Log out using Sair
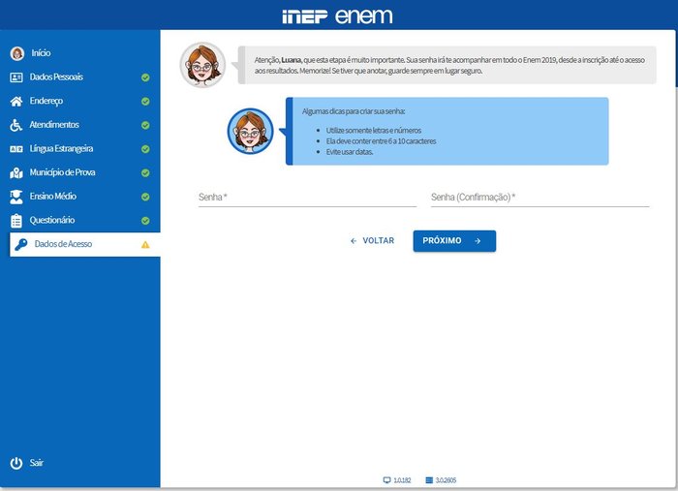 (x=37, y=463)
